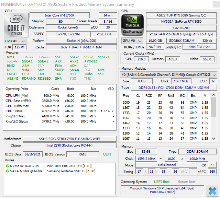Click the Socket H (LGA1200) platform field
This screenshot has width=220, height=198.
(x=81, y=41)
